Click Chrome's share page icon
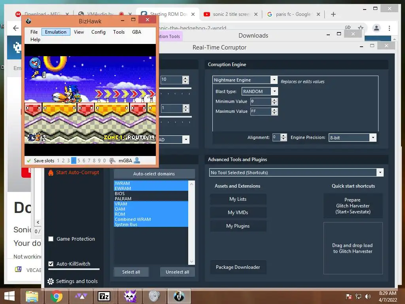Image resolution: width=405 pixels, height=304 pixels. click(348, 27)
